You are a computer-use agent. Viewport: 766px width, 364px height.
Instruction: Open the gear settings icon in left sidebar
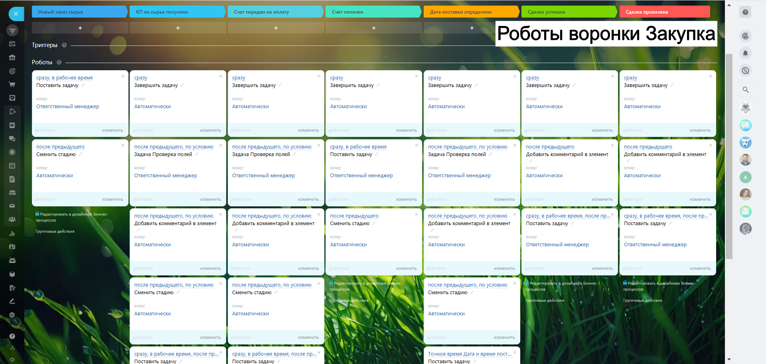tap(12, 359)
